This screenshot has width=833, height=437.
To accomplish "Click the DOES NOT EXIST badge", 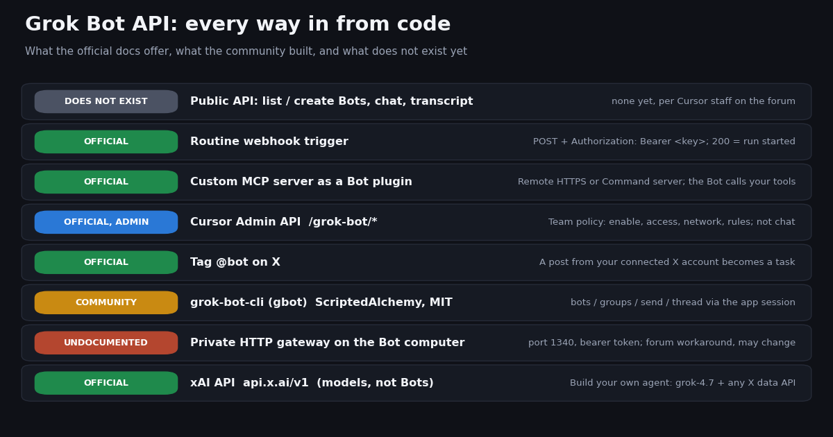I will [x=106, y=101].
